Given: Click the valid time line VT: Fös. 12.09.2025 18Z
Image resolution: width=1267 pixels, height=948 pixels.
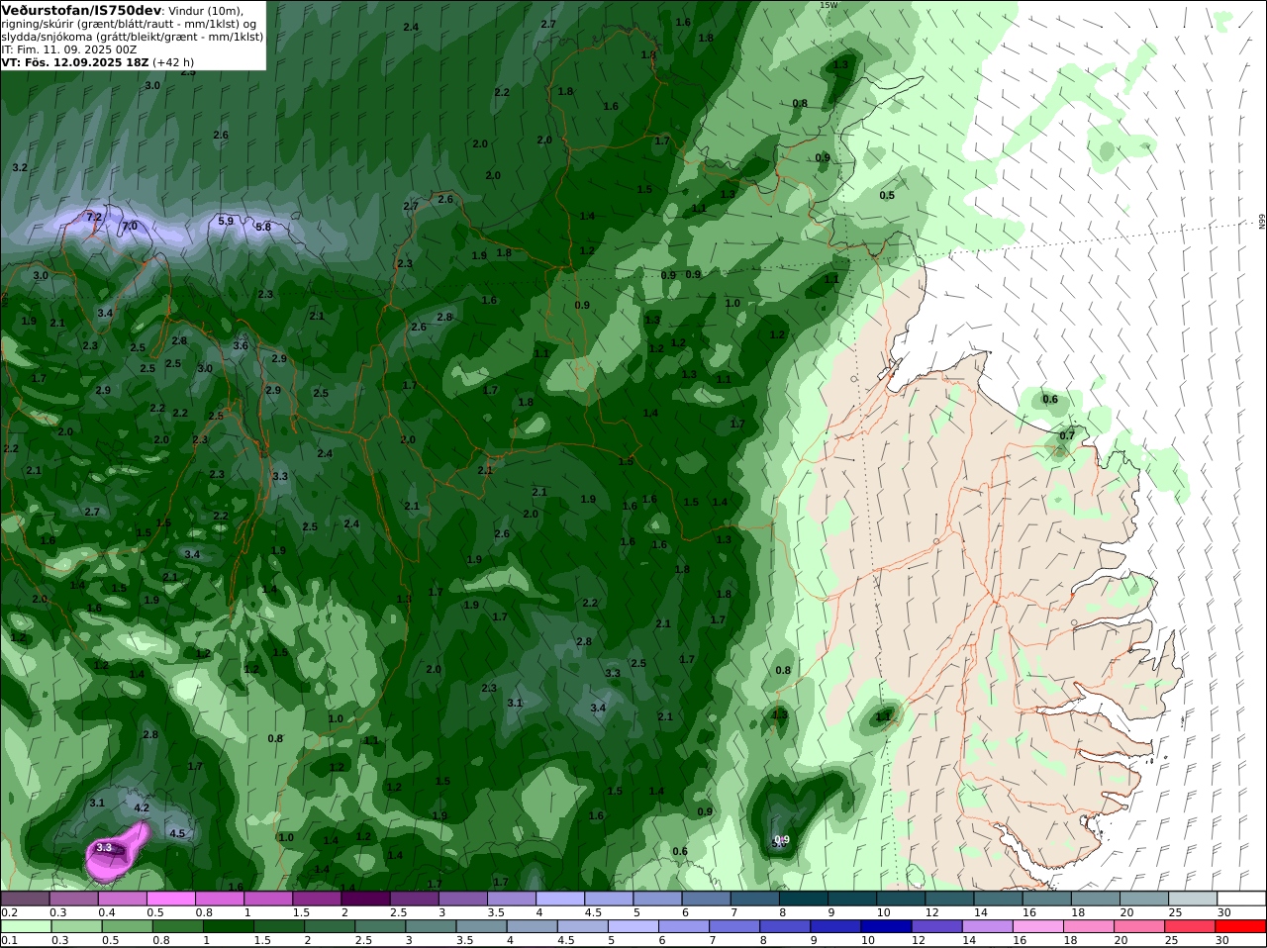Looking at the screenshot, I should coord(75,61).
